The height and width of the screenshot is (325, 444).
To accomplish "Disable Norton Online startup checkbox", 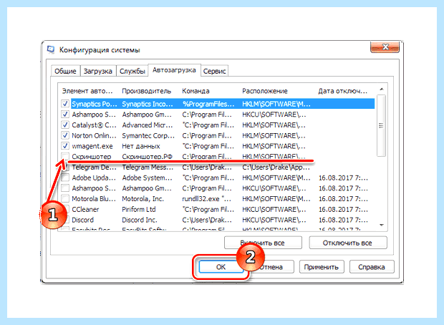I will coord(65,135).
